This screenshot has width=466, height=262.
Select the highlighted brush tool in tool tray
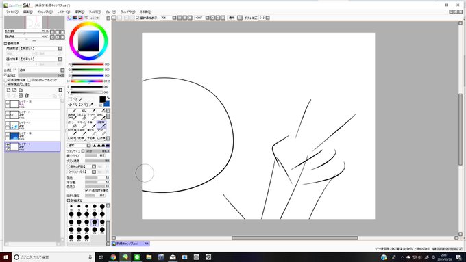click(x=101, y=124)
